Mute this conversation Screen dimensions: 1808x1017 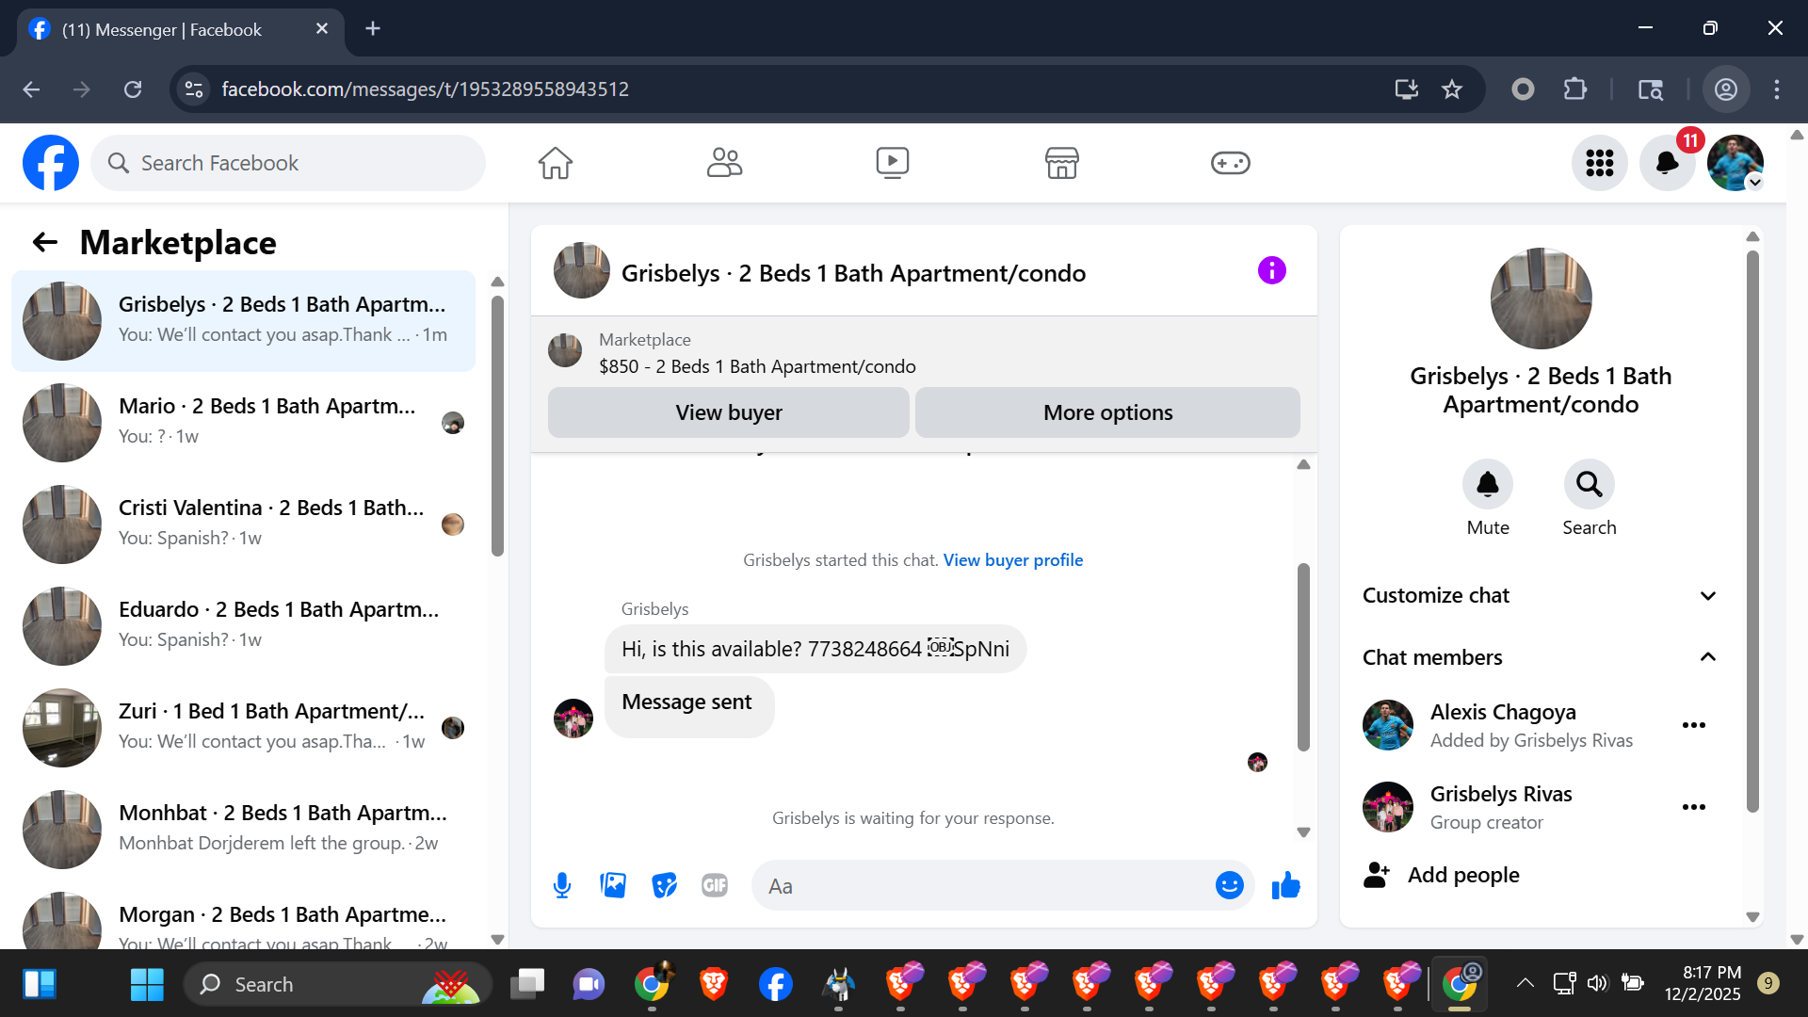(x=1487, y=485)
